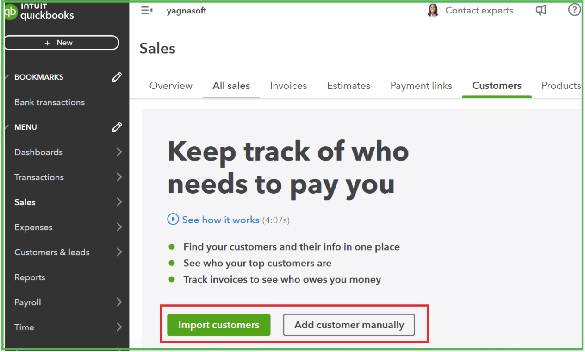Open the Products tab

(561, 86)
